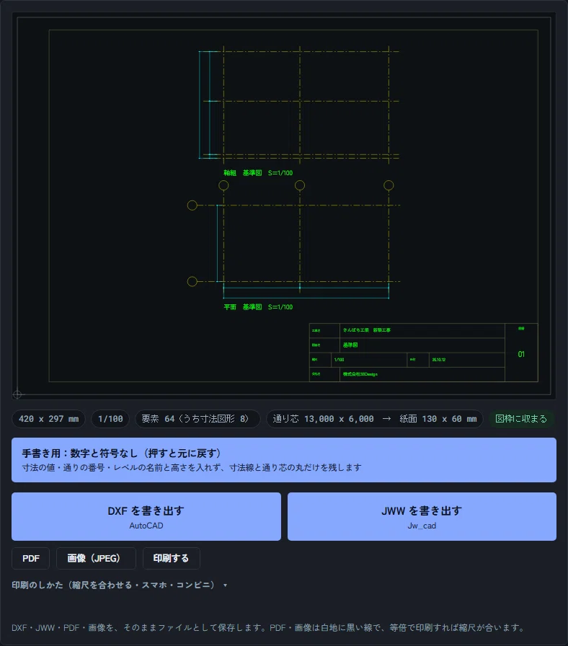Click the upper left grid bubble circle
The width and height of the screenshot is (568, 646).
click(192, 205)
